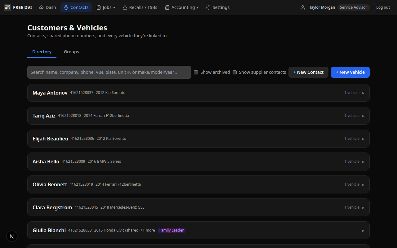Click phone number 41621528036

(x=83, y=139)
